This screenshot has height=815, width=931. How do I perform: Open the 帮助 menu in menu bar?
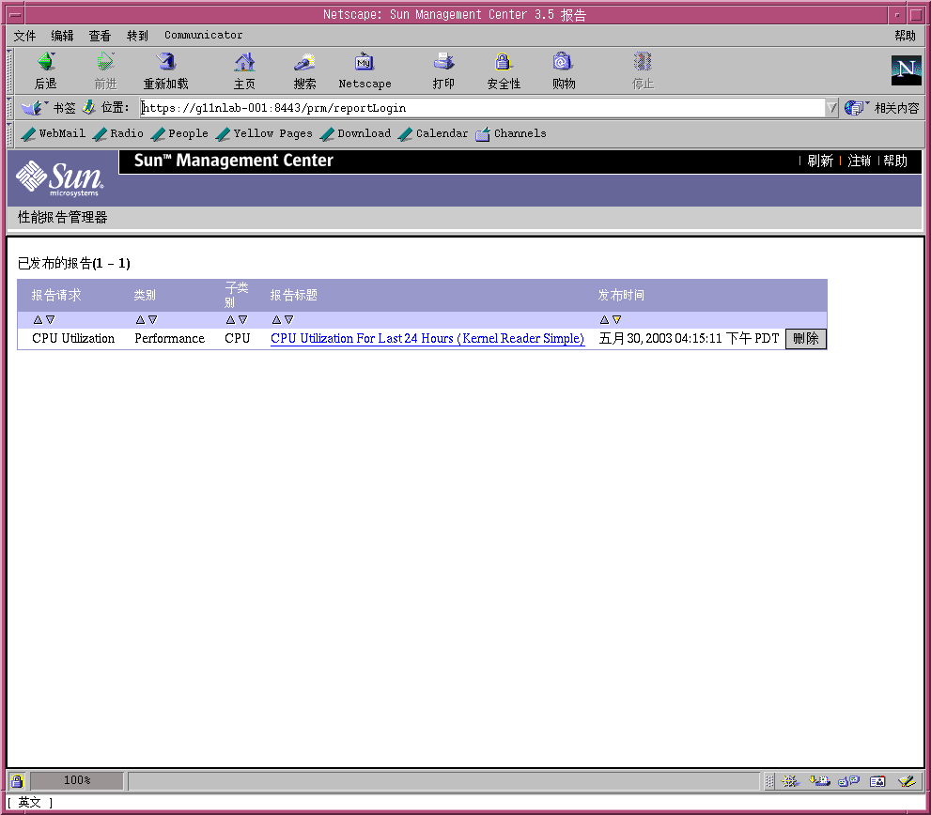(905, 36)
